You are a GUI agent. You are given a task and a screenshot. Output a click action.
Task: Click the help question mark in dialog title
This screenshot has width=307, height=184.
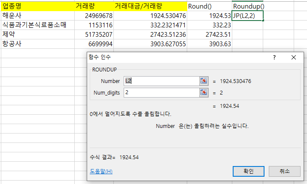pos(274,57)
